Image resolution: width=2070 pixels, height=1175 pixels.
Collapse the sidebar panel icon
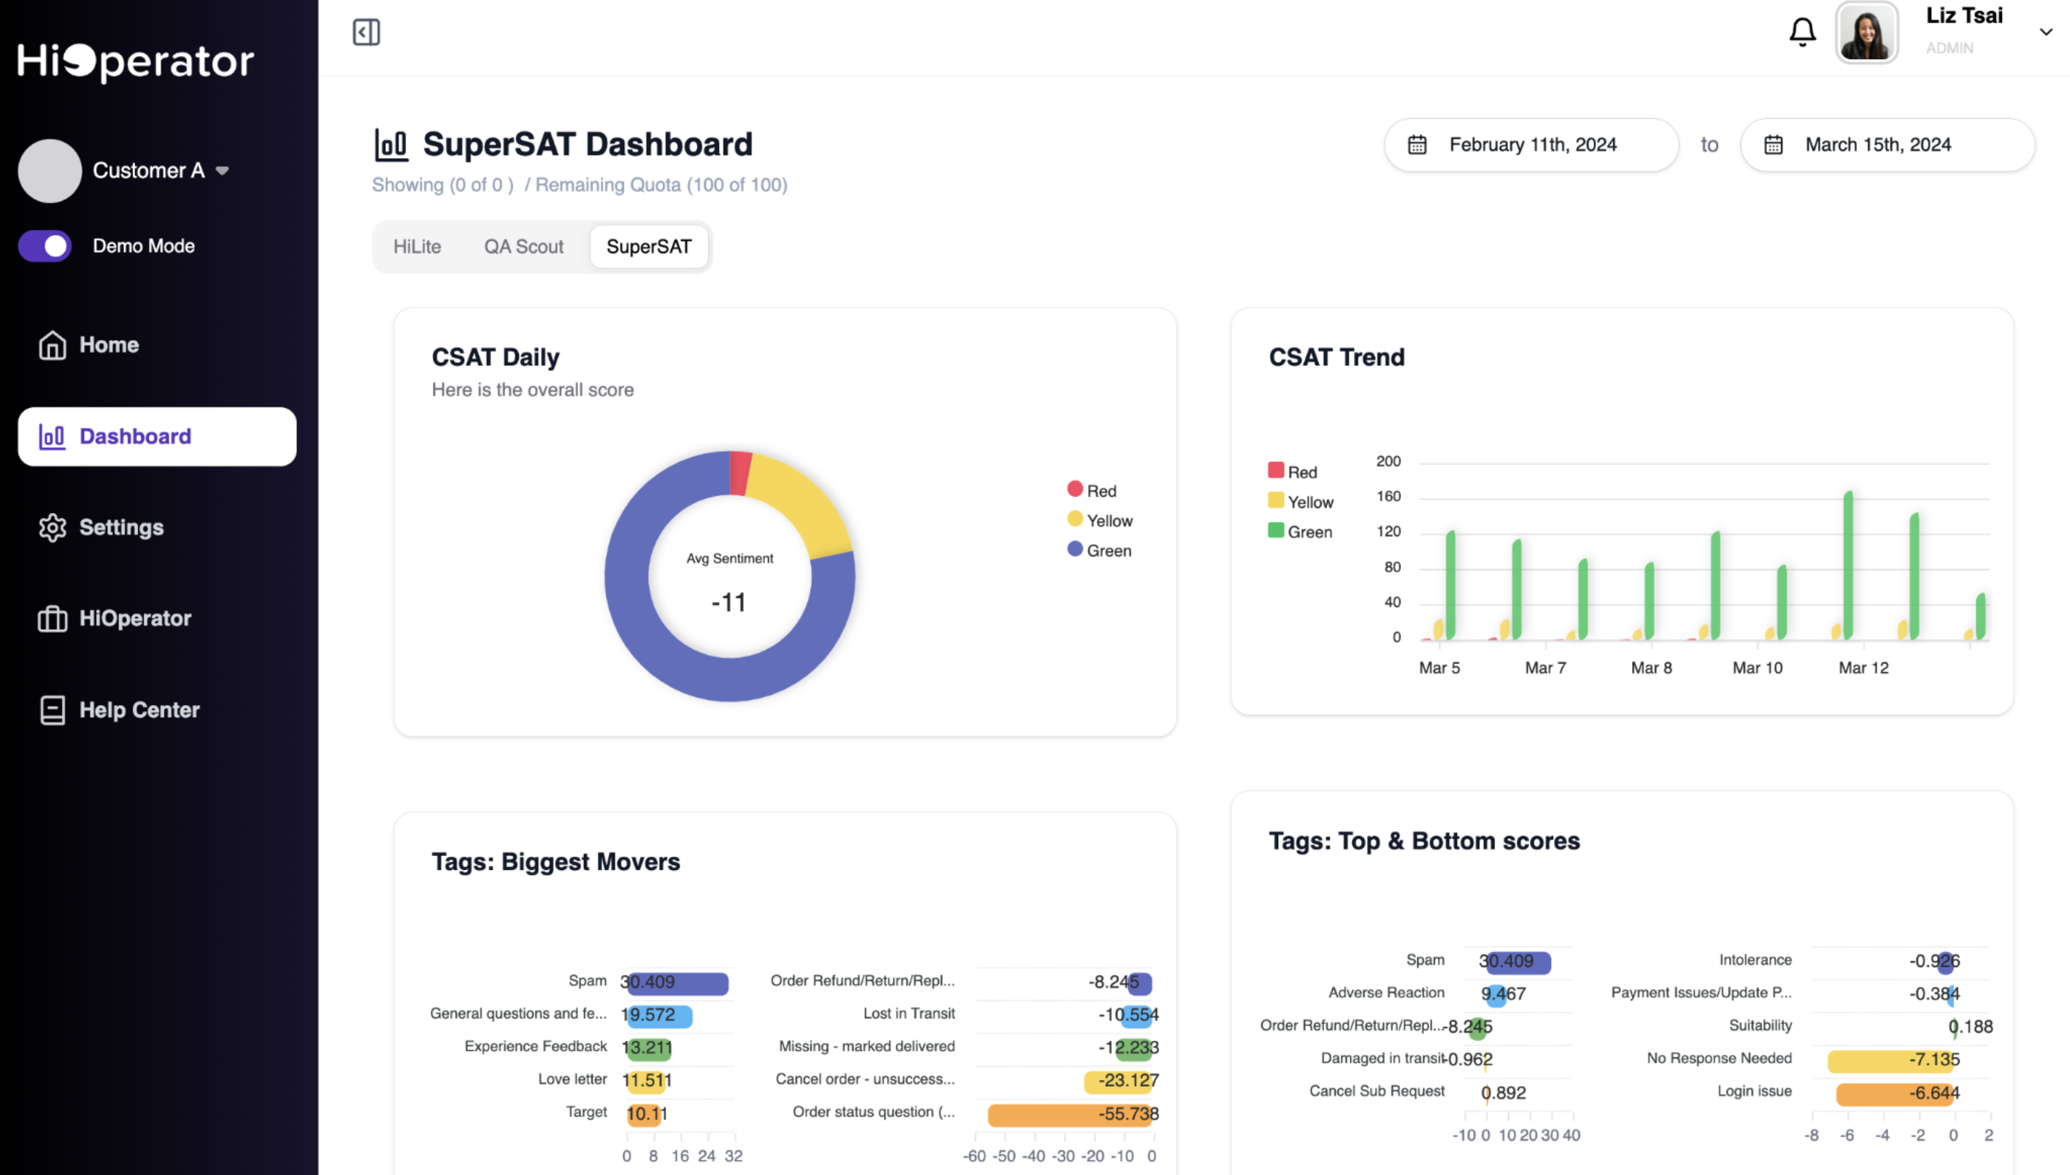coord(366,32)
